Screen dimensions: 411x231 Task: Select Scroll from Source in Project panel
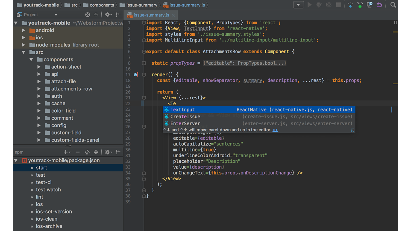click(x=87, y=14)
